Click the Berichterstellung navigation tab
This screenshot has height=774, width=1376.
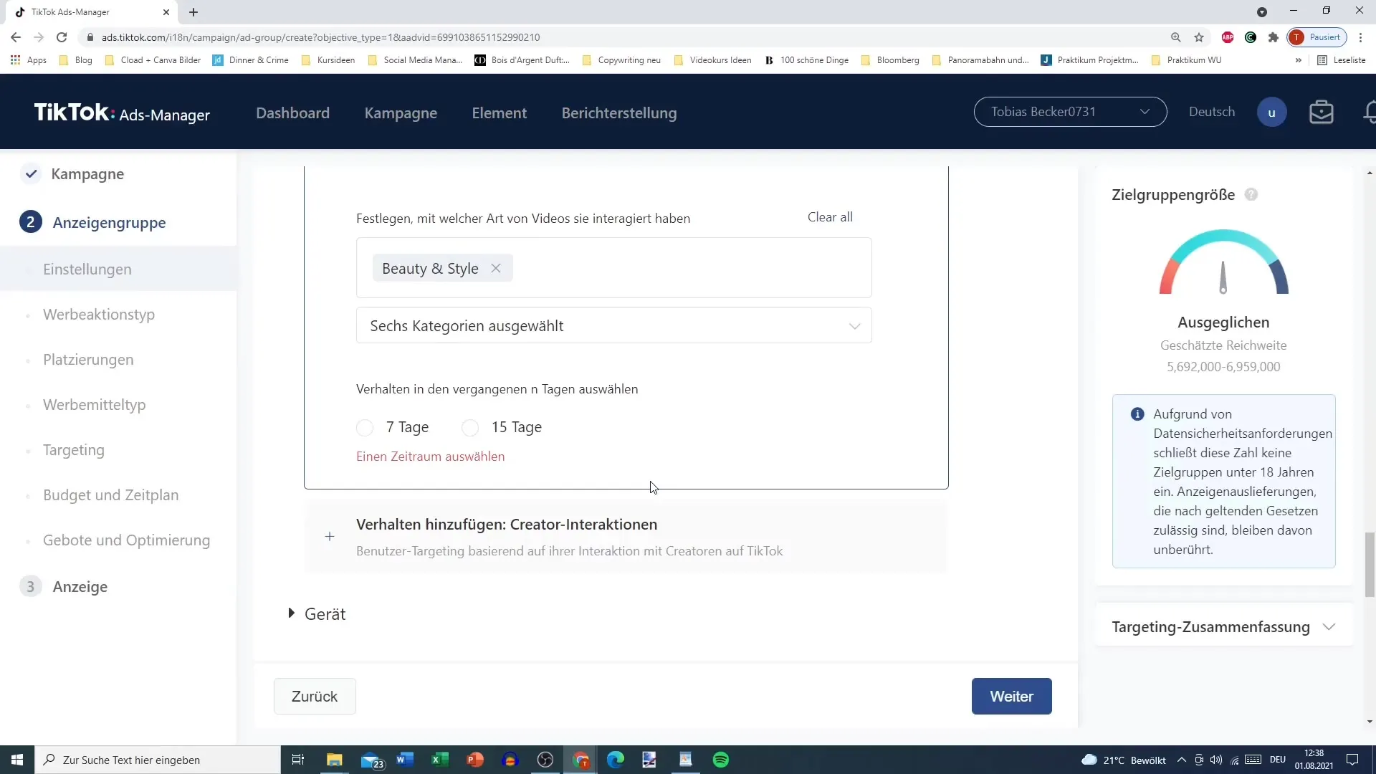coord(619,113)
